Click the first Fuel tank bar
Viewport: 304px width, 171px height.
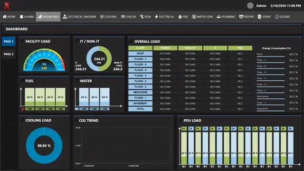tap(29, 97)
